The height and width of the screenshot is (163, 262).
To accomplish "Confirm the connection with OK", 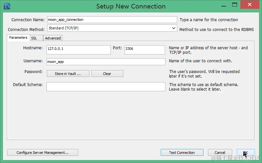I will point(246,153).
